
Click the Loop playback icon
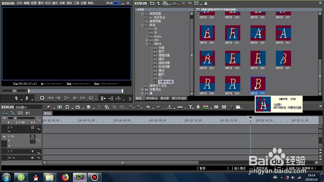(91, 98)
